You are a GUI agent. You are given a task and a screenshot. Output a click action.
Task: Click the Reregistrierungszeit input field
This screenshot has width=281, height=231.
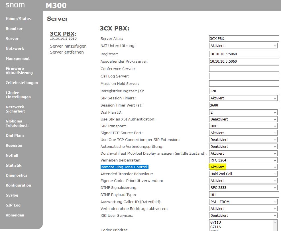click(244, 91)
